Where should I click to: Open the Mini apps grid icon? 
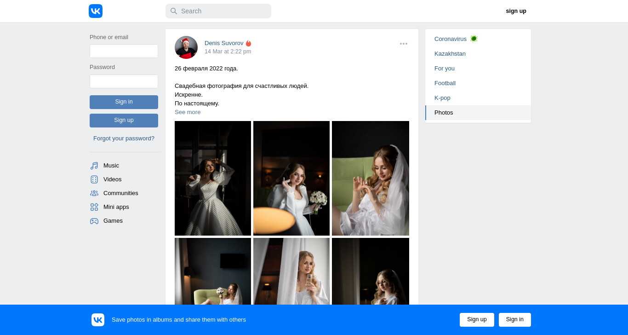(x=94, y=207)
